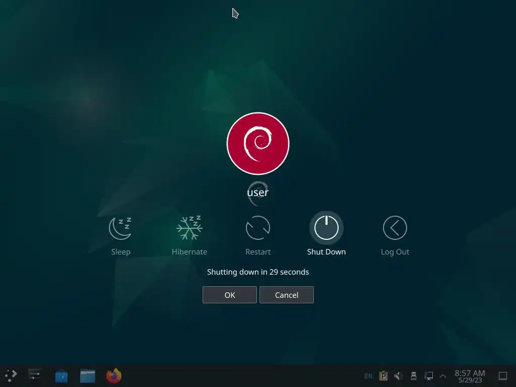Viewport: 516px width, 387px height.
Task: Click the user avatar with Debian swirl
Action: (258, 144)
